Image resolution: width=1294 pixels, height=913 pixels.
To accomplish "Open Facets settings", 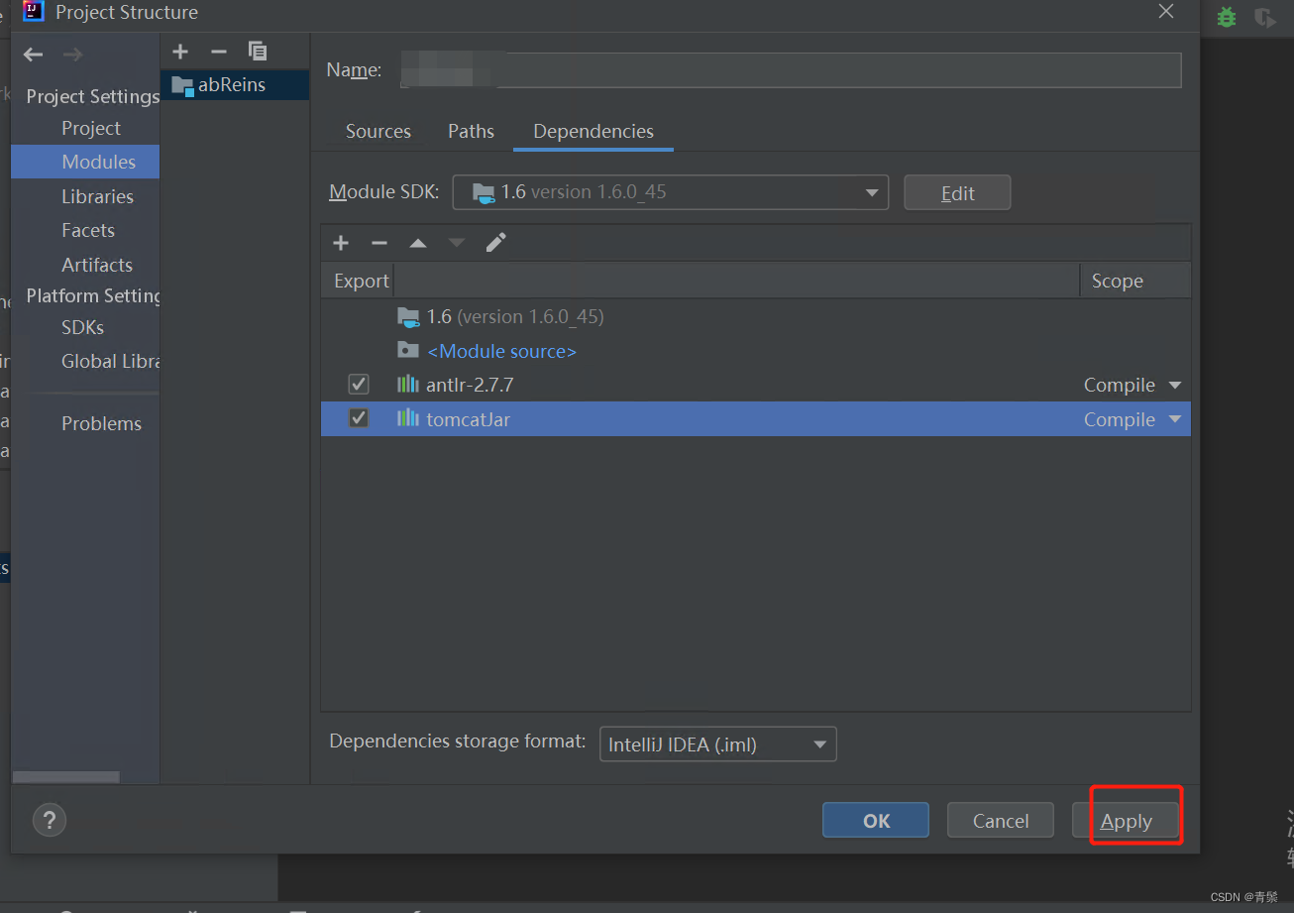I will [88, 230].
